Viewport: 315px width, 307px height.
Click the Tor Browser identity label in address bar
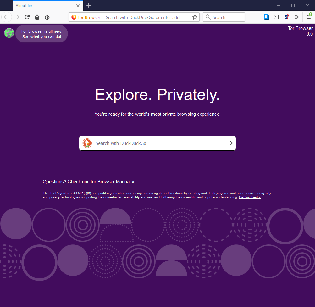[x=86, y=17]
